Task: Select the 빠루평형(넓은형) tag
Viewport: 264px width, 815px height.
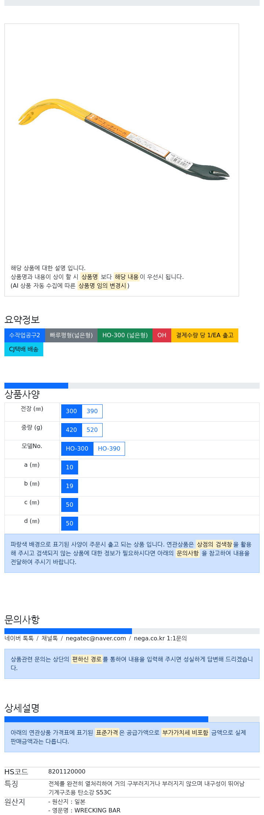Action: click(71, 335)
